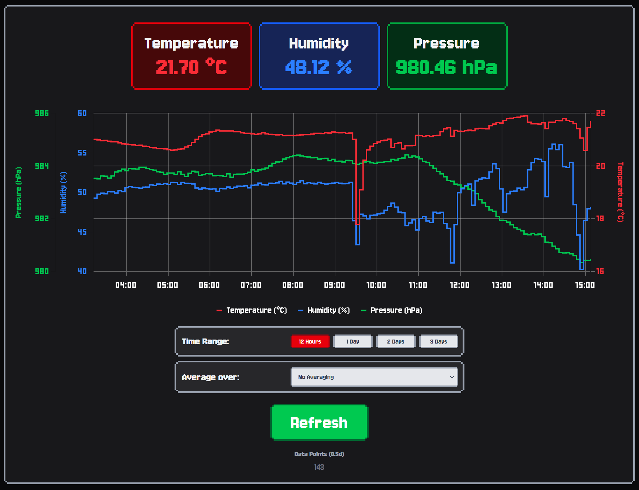Click the Temperature (°C) right axis title
This screenshot has width=639, height=490.
620,192
